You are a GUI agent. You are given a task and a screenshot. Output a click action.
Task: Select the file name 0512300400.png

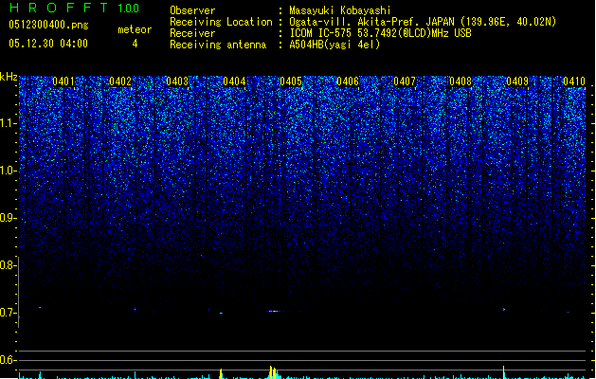pos(48,25)
